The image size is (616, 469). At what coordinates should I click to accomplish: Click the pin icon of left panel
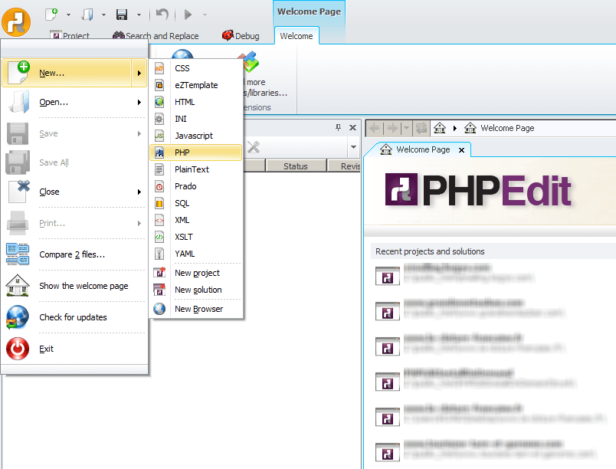click(338, 127)
